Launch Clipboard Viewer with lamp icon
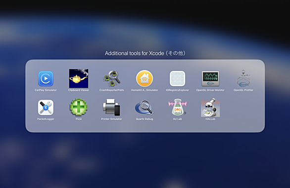This screenshot has width=290, height=188. [79, 78]
